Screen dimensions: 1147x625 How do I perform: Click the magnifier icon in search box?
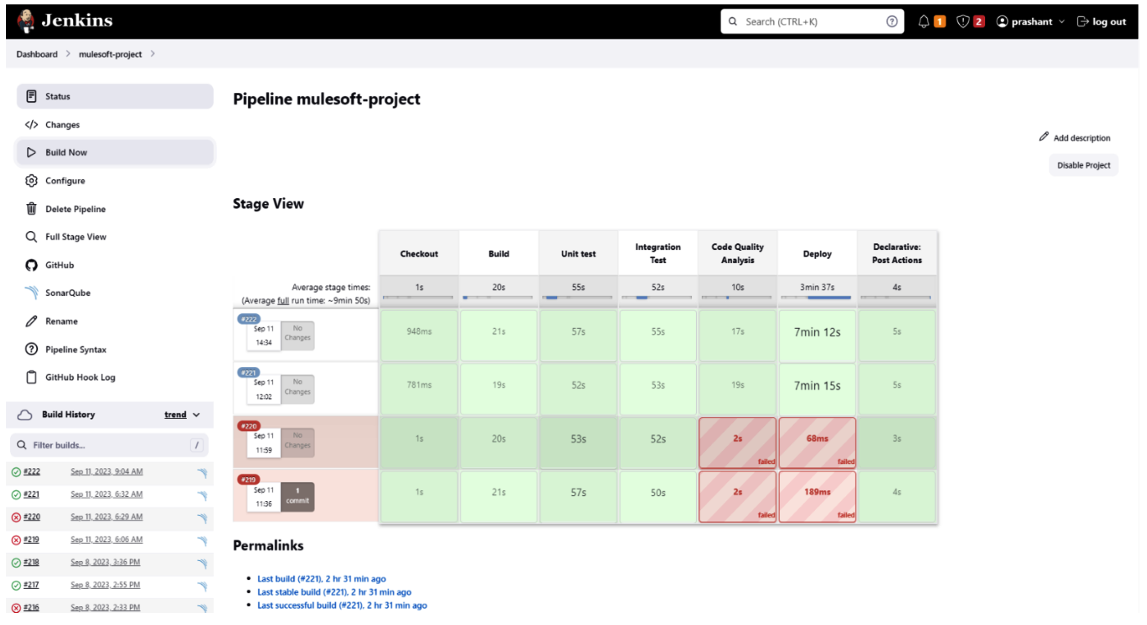(733, 22)
